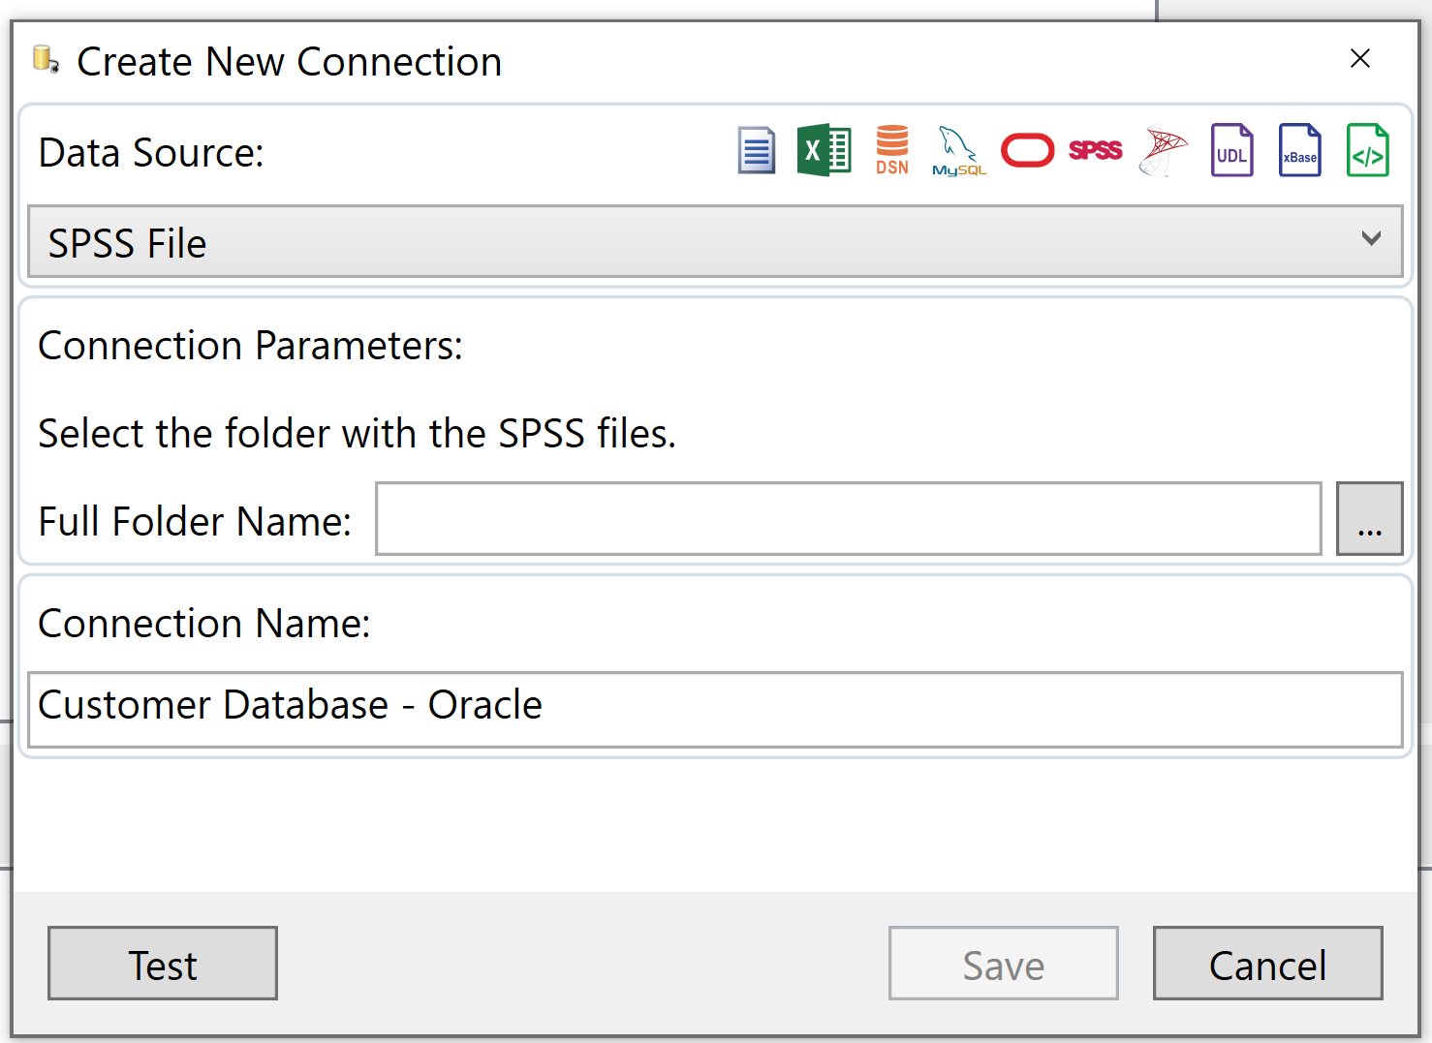Viewport: 1432px width, 1043px height.
Task: Click inside the Full Folder Name field
Action: pyautogui.click(x=848, y=519)
